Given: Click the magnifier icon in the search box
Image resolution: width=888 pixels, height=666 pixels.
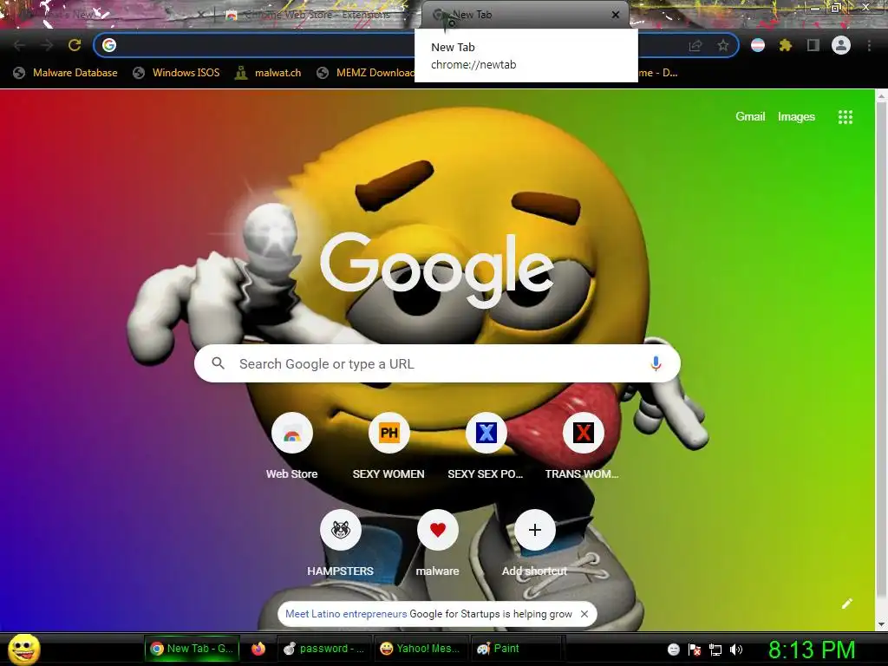Looking at the screenshot, I should coord(218,363).
